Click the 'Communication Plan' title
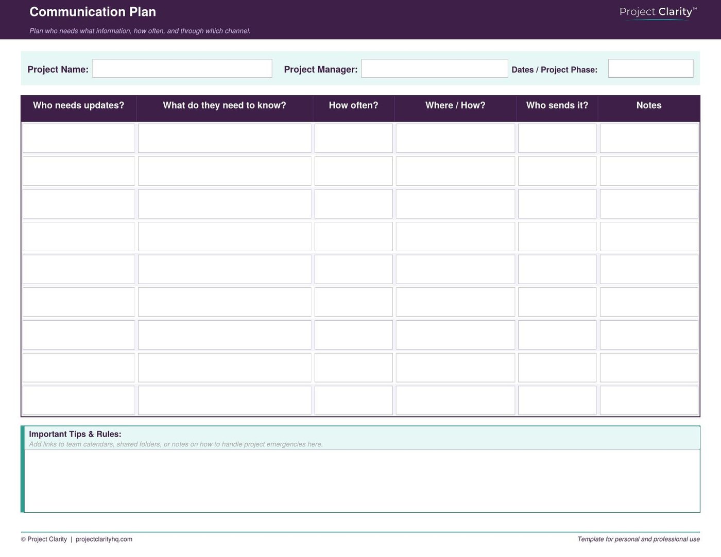 tap(93, 12)
